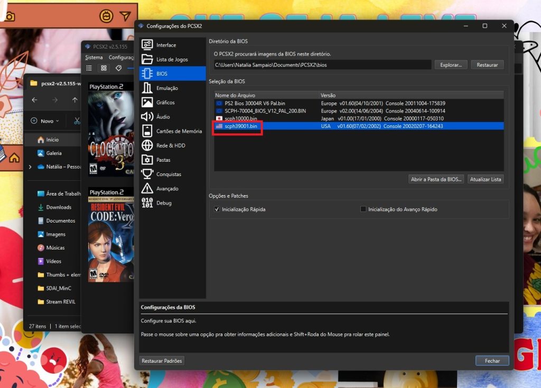The height and width of the screenshot is (388, 541).
Task: Enable Inicialização do Avanço Rápido checkbox
Action: point(363,209)
